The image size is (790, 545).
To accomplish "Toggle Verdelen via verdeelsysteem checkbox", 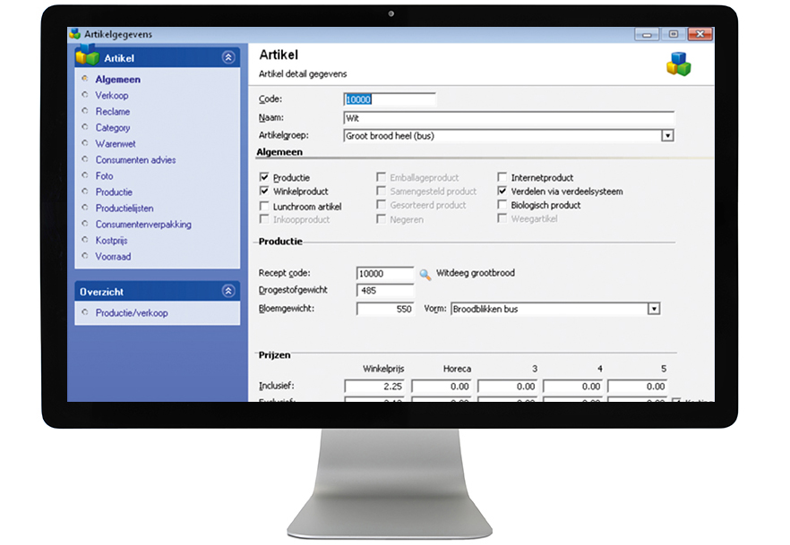I will pos(502,192).
